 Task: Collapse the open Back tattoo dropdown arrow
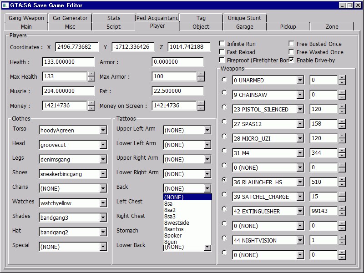tap(207, 188)
